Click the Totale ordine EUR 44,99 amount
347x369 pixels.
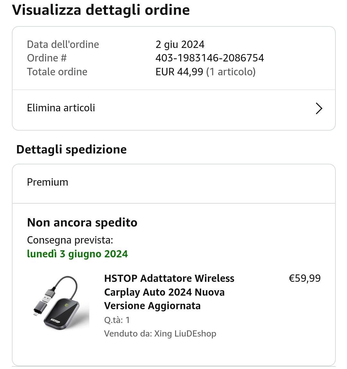point(179,71)
